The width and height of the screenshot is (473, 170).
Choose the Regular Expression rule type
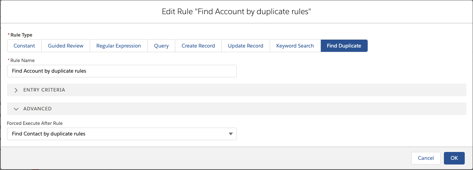click(x=118, y=46)
